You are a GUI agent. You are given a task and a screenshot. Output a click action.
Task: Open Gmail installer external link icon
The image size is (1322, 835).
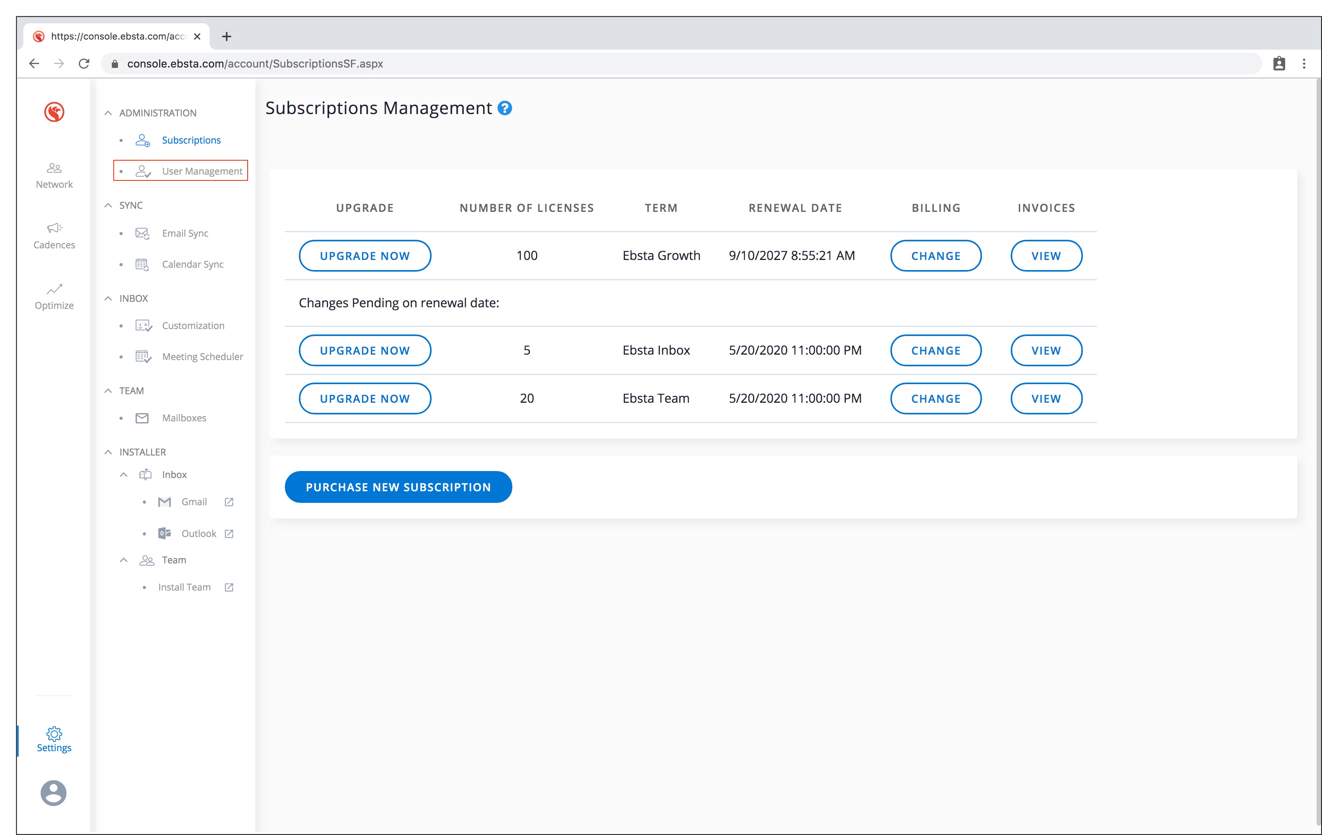(229, 502)
